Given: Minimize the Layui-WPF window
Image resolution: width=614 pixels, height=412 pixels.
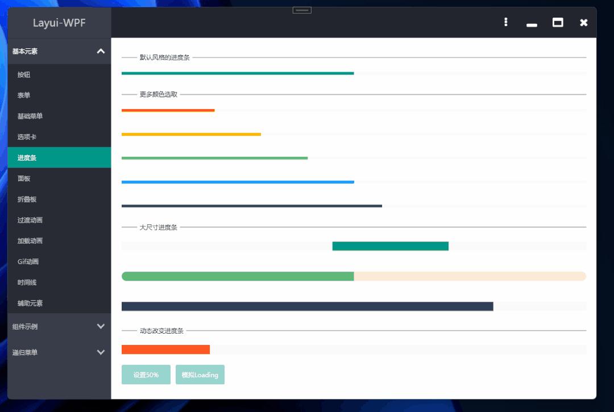Looking at the screenshot, I should [x=532, y=25].
